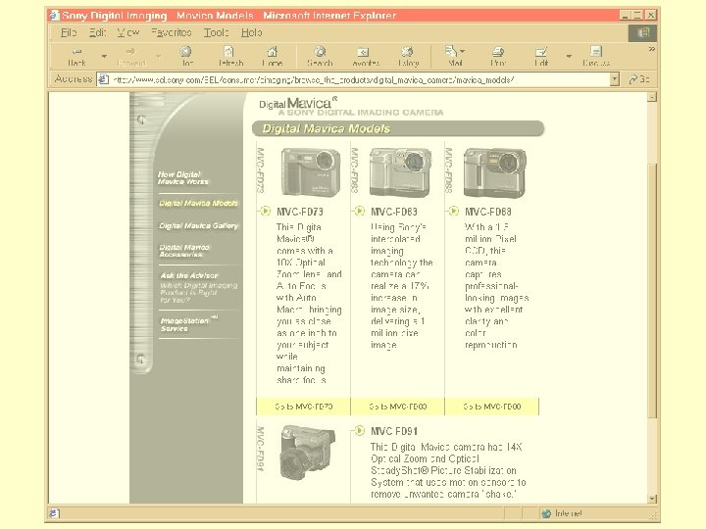Image resolution: width=706 pixels, height=529 pixels.
Task: Reload the page with Refresh button
Action: coord(230,56)
